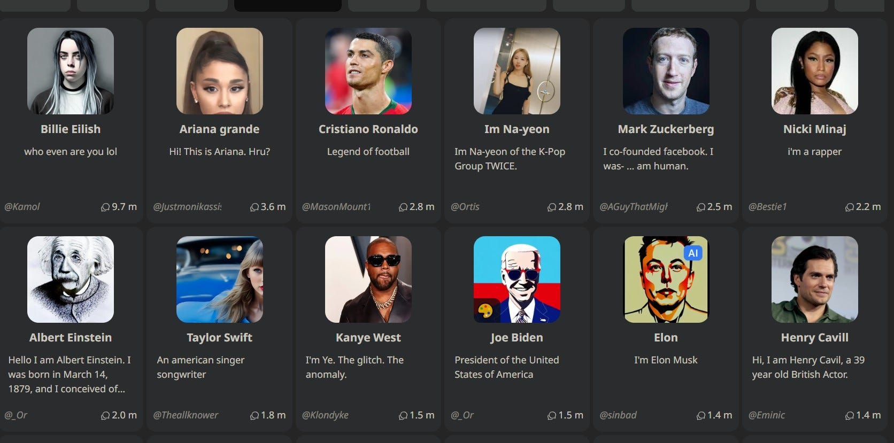Click the chat bubble icon showing 9.7 m
This screenshot has width=894, height=443.
click(x=105, y=207)
